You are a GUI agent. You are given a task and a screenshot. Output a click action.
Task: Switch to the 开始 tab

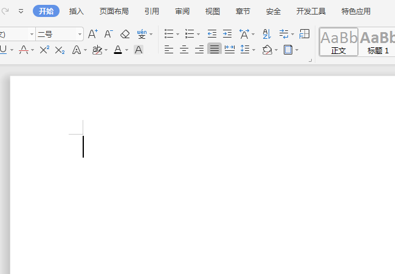pos(46,11)
